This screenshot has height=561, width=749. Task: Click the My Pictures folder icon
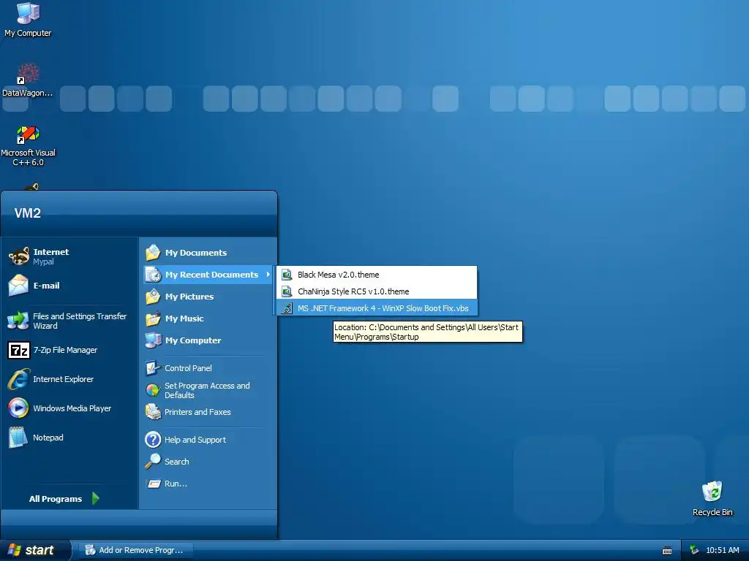tap(153, 297)
